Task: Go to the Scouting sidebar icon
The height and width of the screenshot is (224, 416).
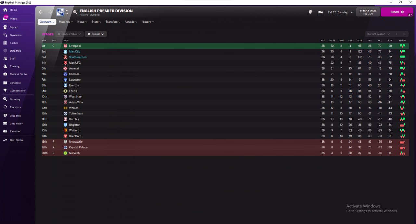Action: tap(5, 99)
